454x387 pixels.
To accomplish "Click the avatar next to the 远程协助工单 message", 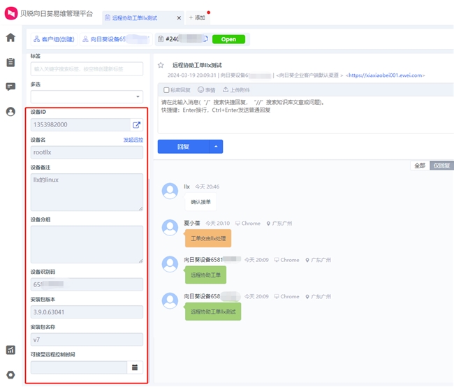I will point(170,264).
